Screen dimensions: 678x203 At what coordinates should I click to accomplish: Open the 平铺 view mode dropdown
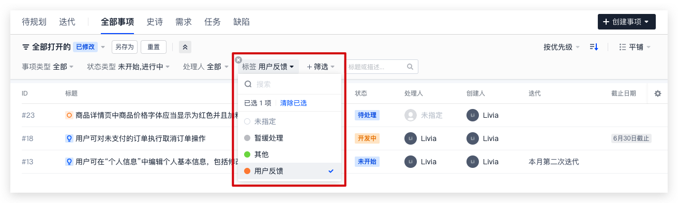(x=635, y=47)
